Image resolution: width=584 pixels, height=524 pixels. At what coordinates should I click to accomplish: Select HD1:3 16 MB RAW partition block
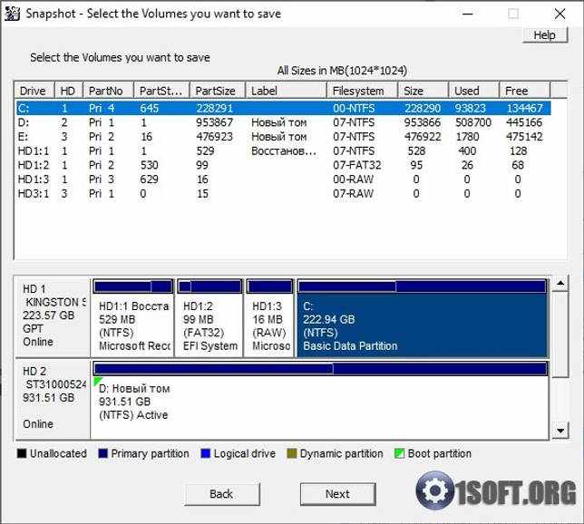click(x=269, y=317)
